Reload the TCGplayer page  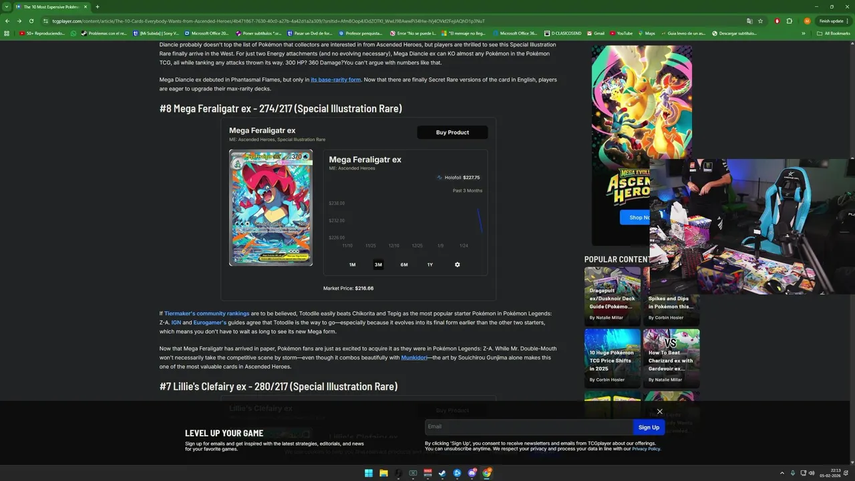pos(31,21)
